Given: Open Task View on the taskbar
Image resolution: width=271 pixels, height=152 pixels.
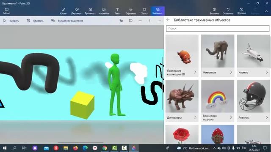Looking at the screenshot, I should pyautogui.click(x=24, y=148).
